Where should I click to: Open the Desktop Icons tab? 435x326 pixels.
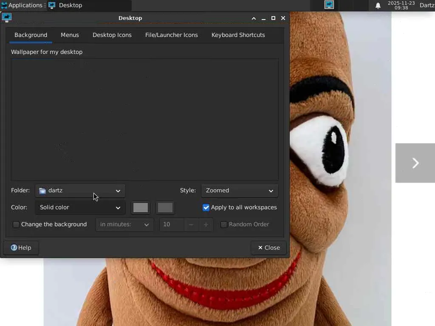pos(112,35)
